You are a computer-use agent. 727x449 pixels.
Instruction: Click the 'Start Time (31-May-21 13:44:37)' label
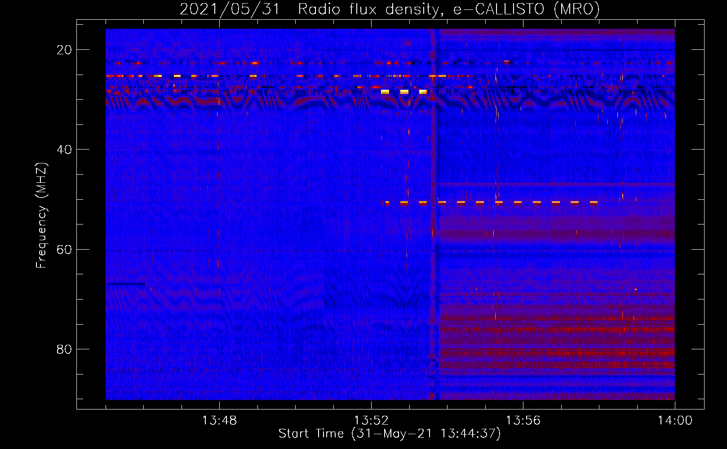tap(390, 434)
